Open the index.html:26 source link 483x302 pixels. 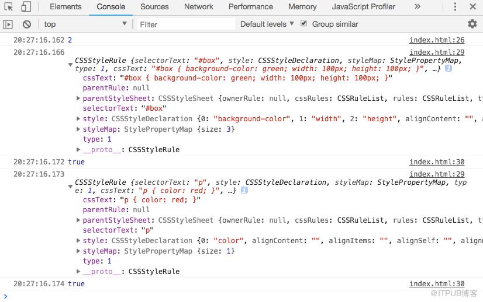(x=437, y=40)
